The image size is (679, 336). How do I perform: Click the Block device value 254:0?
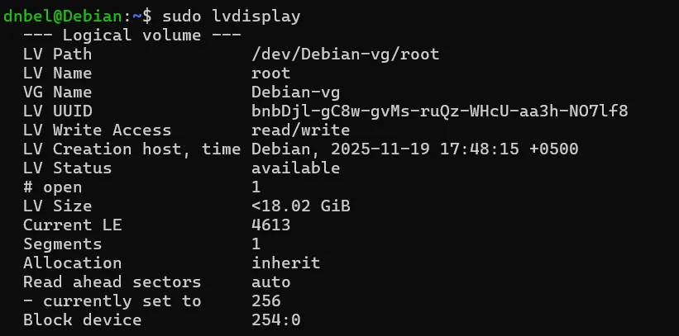coord(275,320)
